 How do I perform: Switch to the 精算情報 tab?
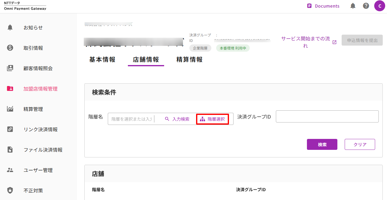[x=189, y=60]
